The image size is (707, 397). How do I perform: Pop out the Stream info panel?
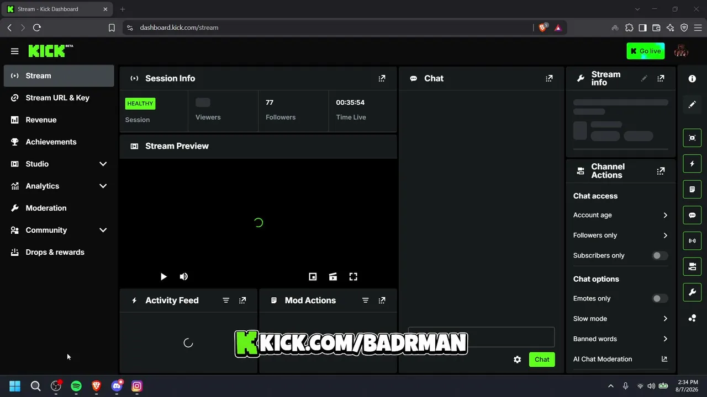tap(661, 78)
